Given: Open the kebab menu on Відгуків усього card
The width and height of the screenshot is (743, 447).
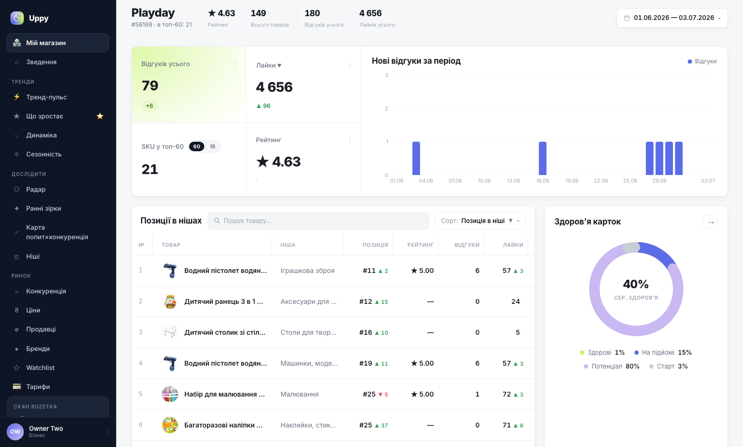Looking at the screenshot, I should point(235,64).
